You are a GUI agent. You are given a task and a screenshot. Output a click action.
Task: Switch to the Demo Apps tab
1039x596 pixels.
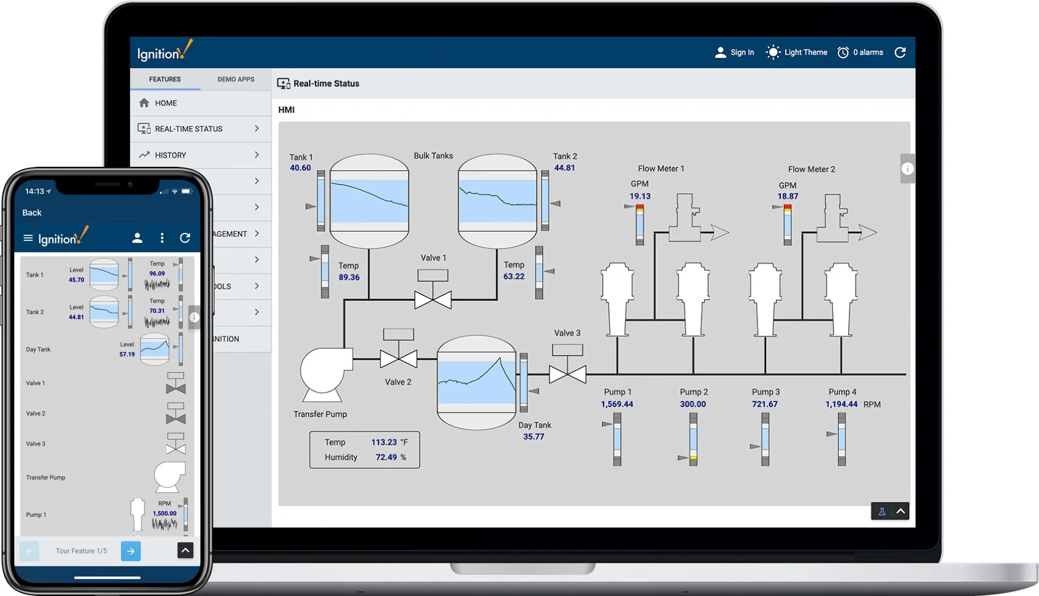coord(236,78)
